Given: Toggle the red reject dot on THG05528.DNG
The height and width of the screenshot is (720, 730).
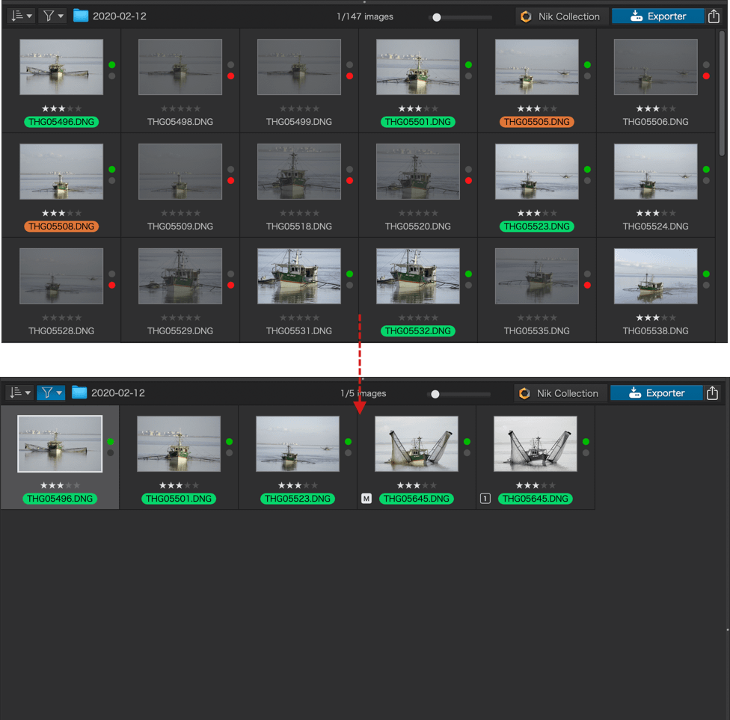Looking at the screenshot, I should click(x=112, y=286).
